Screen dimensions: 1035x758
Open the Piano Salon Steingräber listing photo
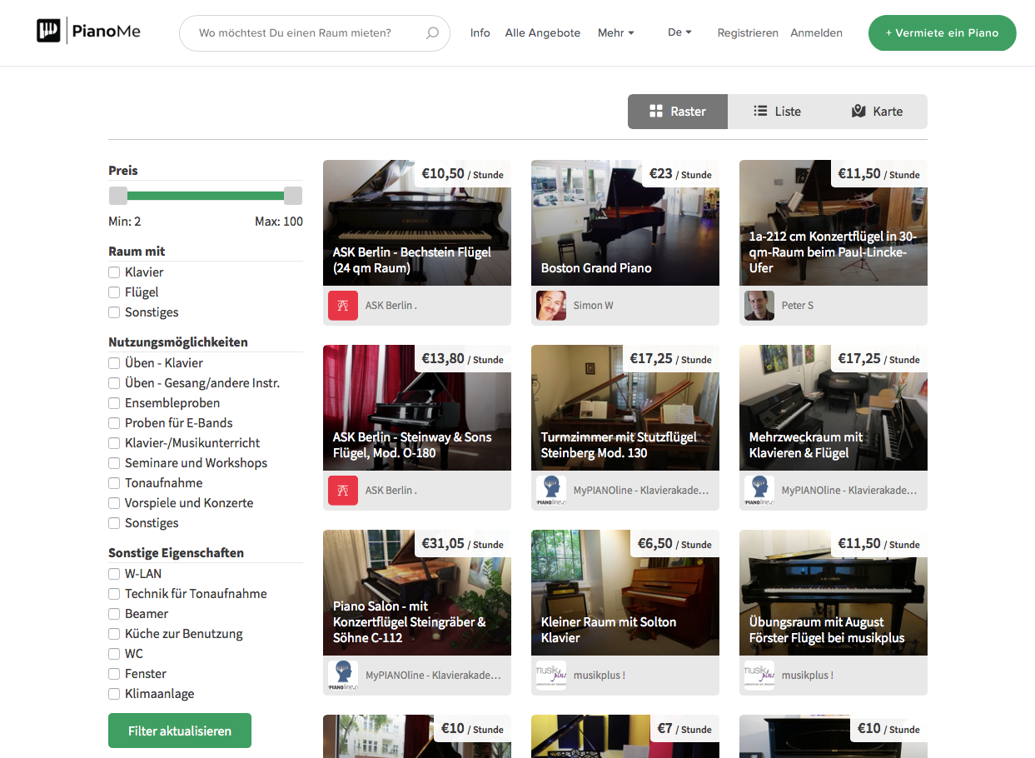point(417,592)
